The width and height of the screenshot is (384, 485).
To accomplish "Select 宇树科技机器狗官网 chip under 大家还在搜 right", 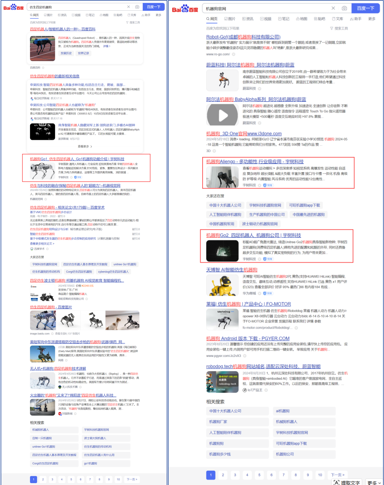I will [x=265, y=205].
